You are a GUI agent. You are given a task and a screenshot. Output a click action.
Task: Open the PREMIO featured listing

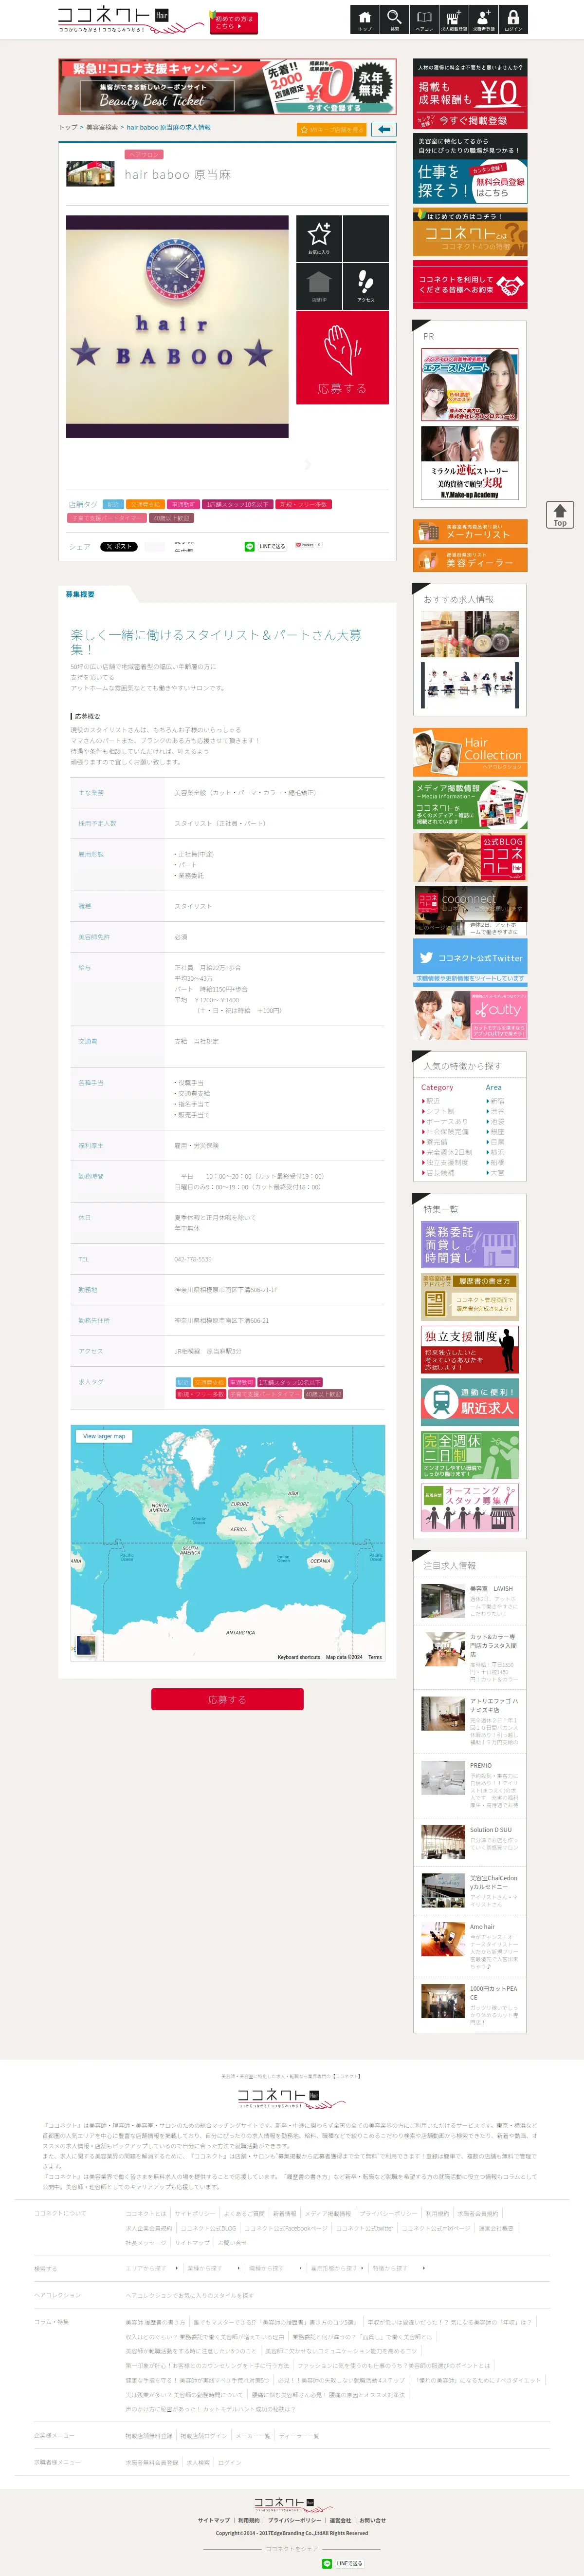click(x=470, y=1787)
